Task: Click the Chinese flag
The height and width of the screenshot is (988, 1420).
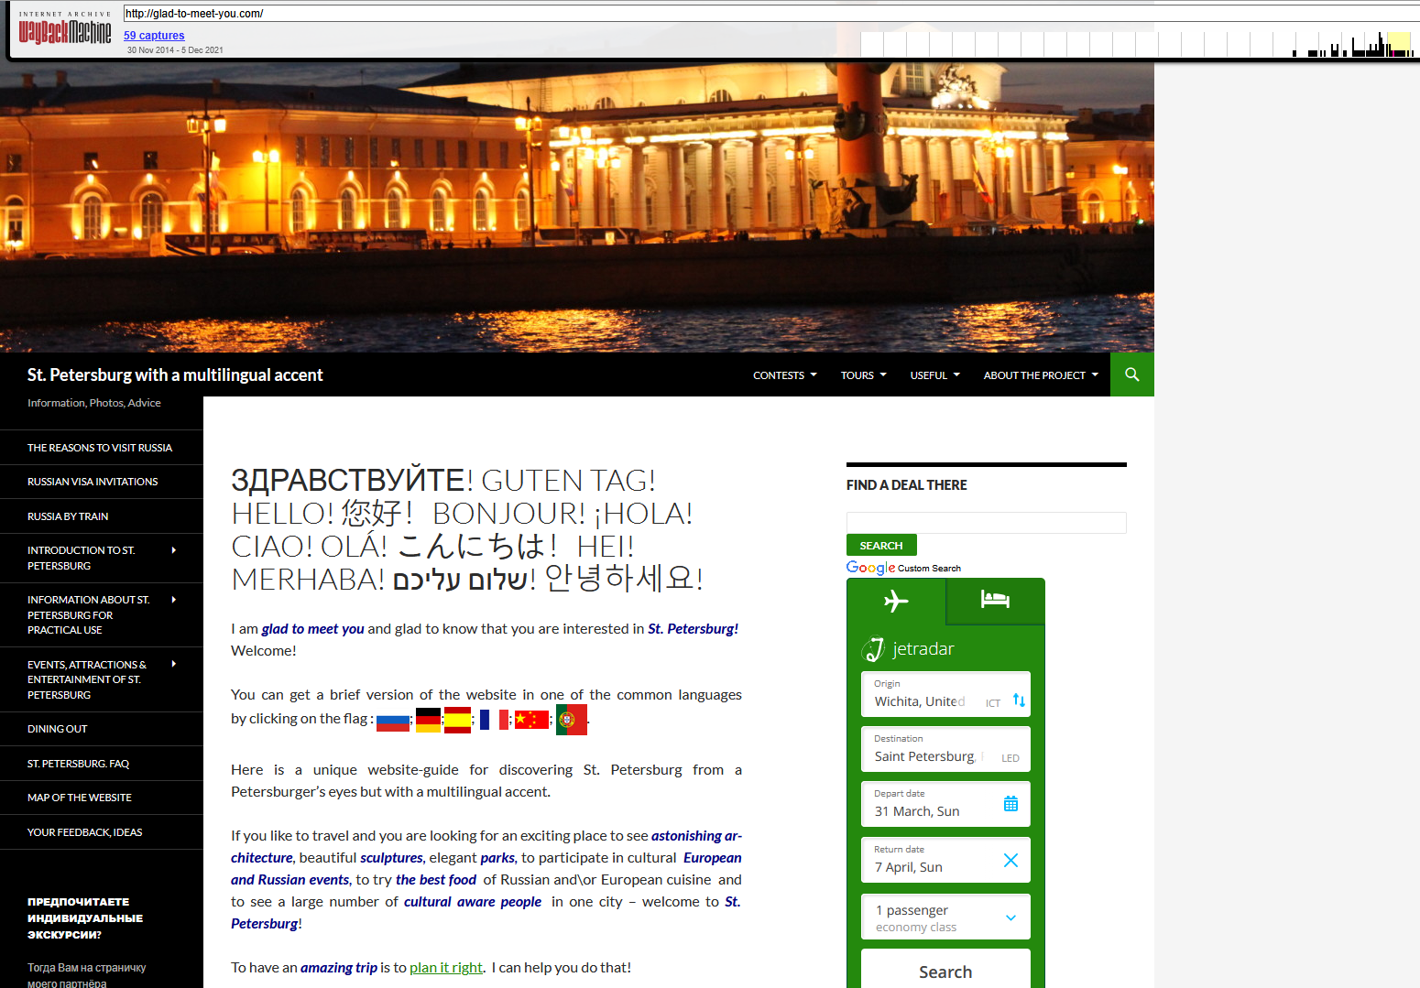Action: tap(531, 720)
